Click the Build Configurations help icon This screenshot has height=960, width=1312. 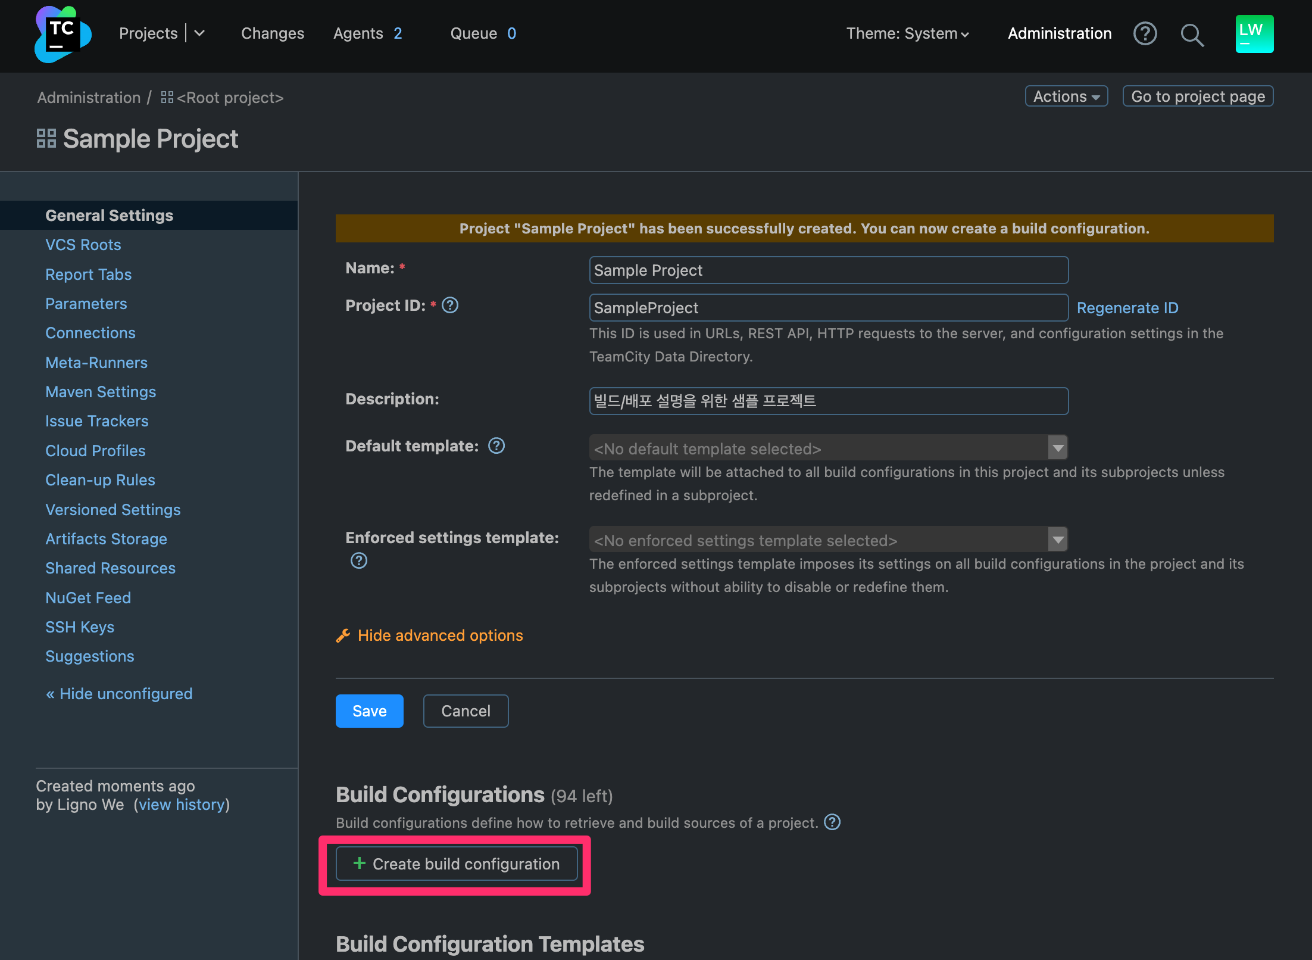(x=832, y=822)
